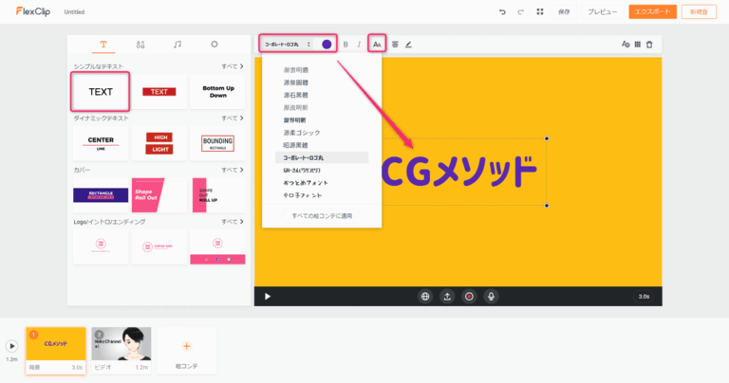Viewport: 729px width, 383px height.
Task: Click the undo arrow in top bar
Action: (502, 12)
